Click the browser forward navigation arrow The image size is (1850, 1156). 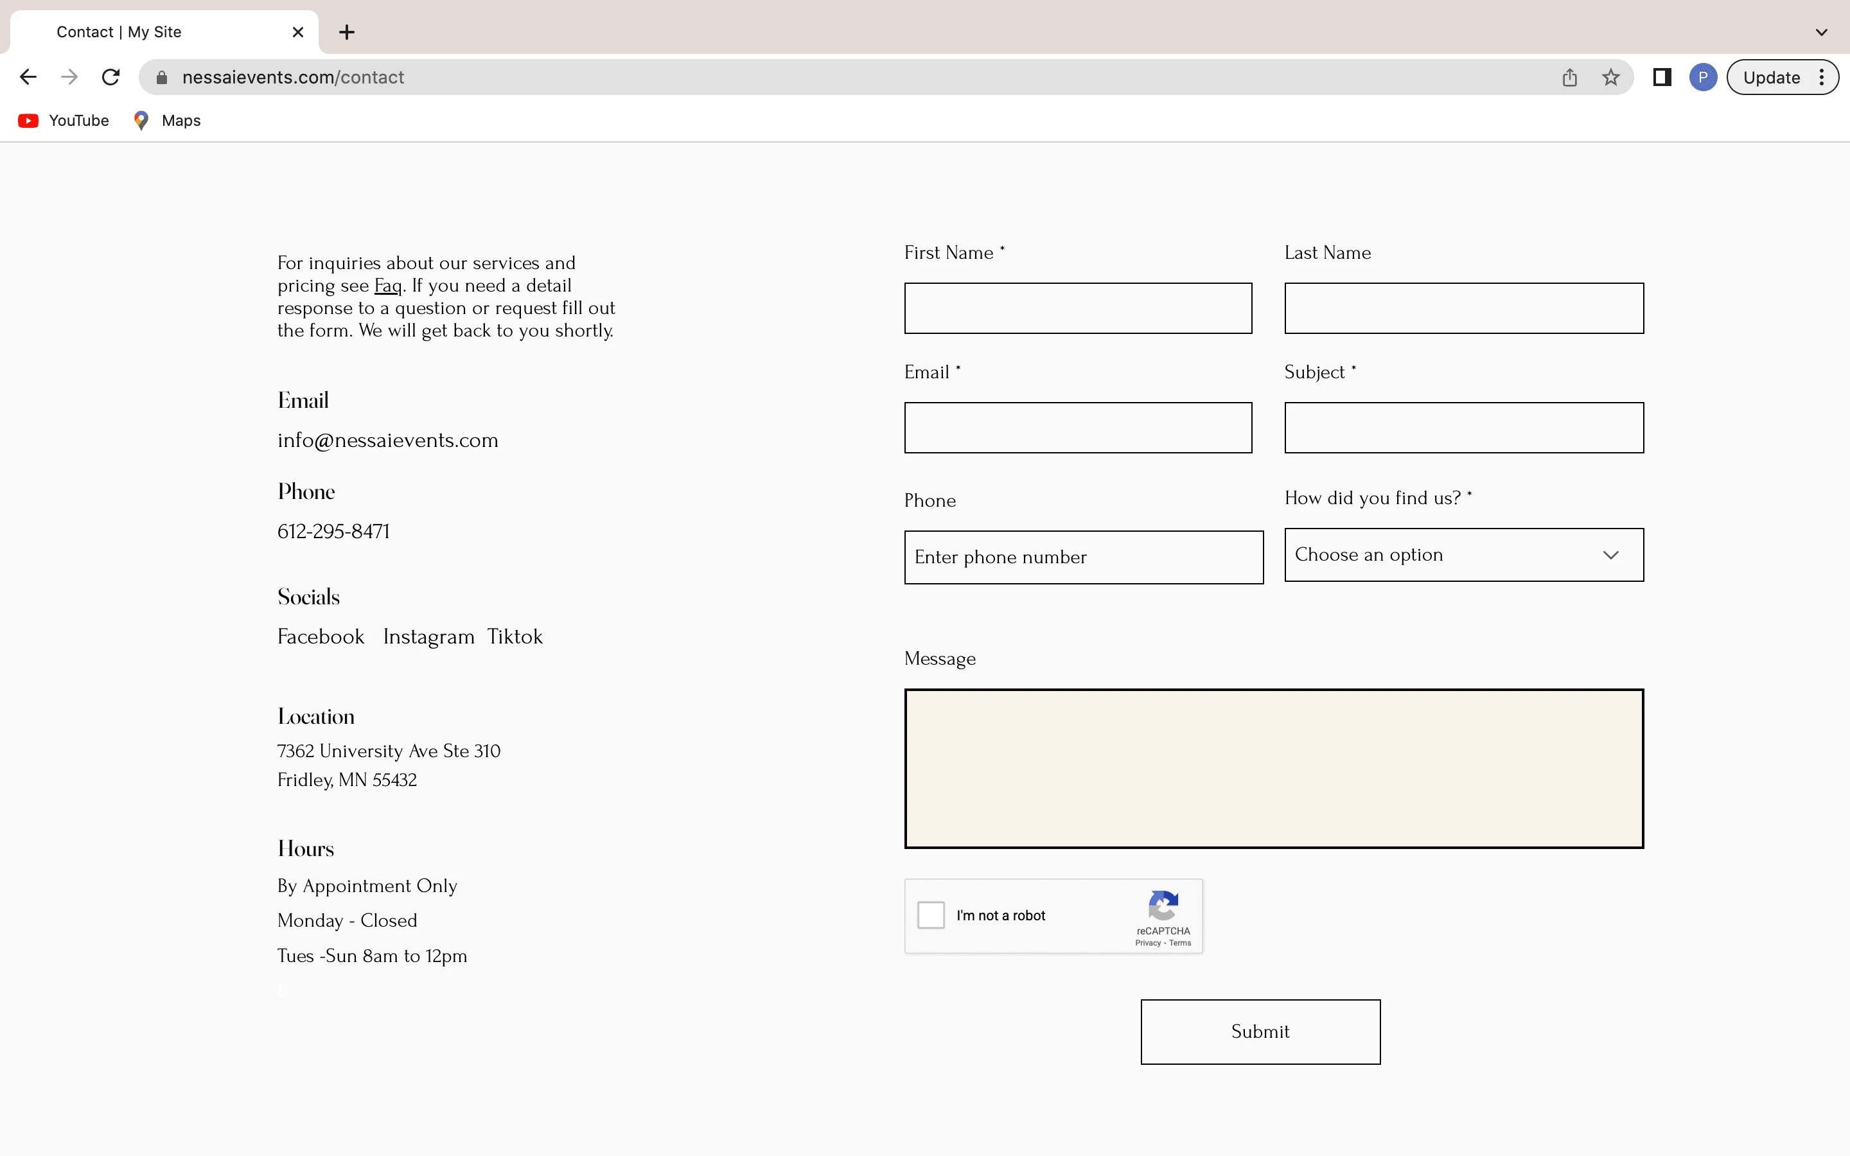point(69,76)
